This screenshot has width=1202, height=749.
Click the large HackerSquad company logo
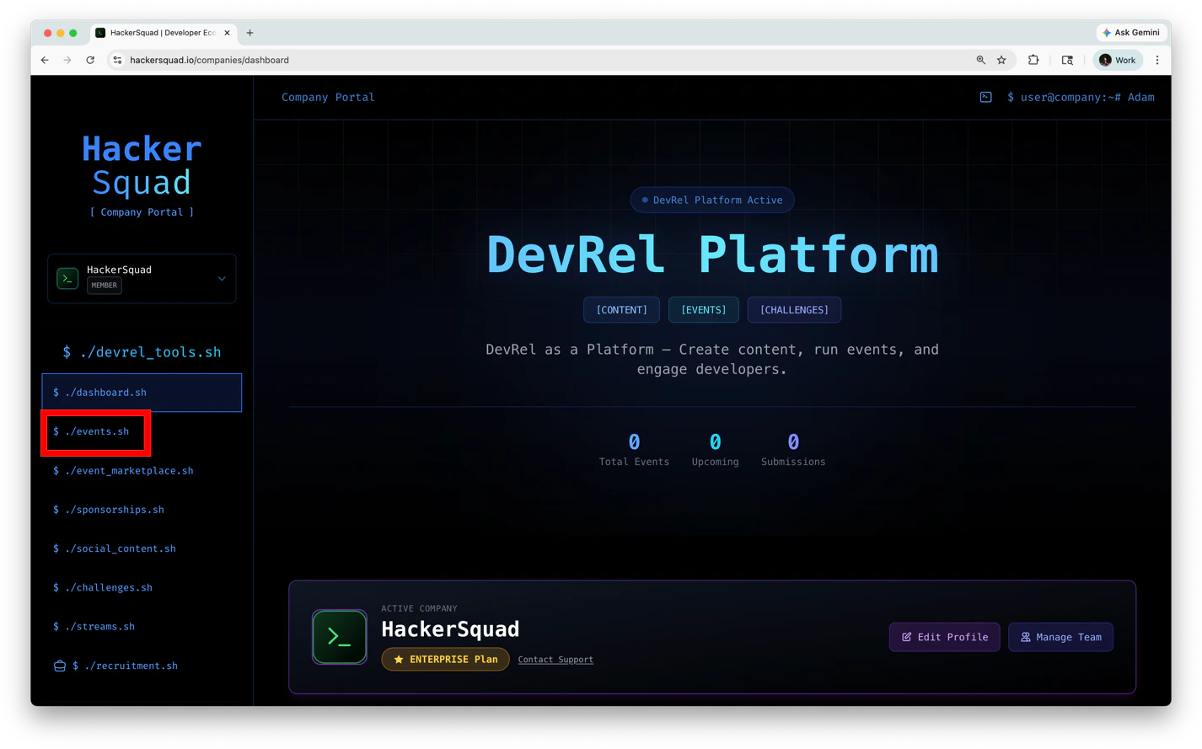pos(340,637)
